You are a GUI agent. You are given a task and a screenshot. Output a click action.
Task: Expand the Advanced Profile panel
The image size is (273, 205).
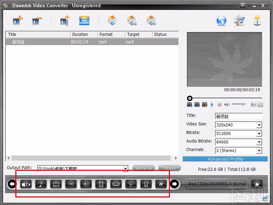(225, 159)
